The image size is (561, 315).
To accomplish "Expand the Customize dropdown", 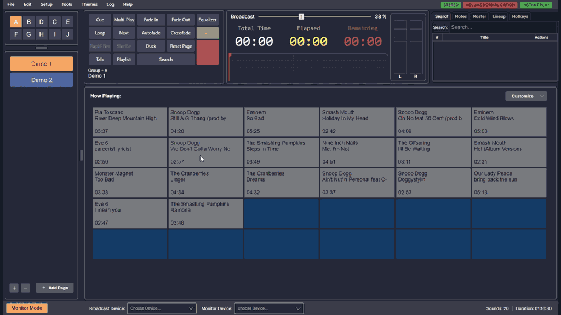I will point(526,96).
